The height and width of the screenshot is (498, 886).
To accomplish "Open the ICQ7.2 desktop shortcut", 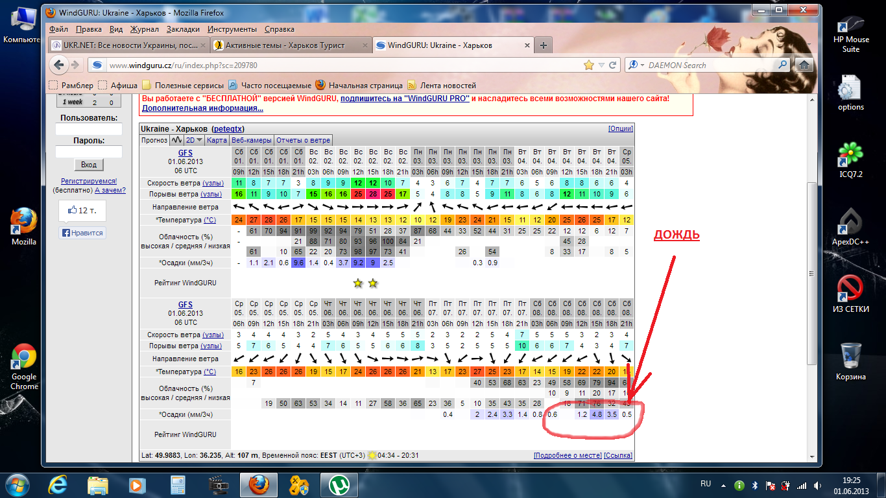I will [850, 160].
